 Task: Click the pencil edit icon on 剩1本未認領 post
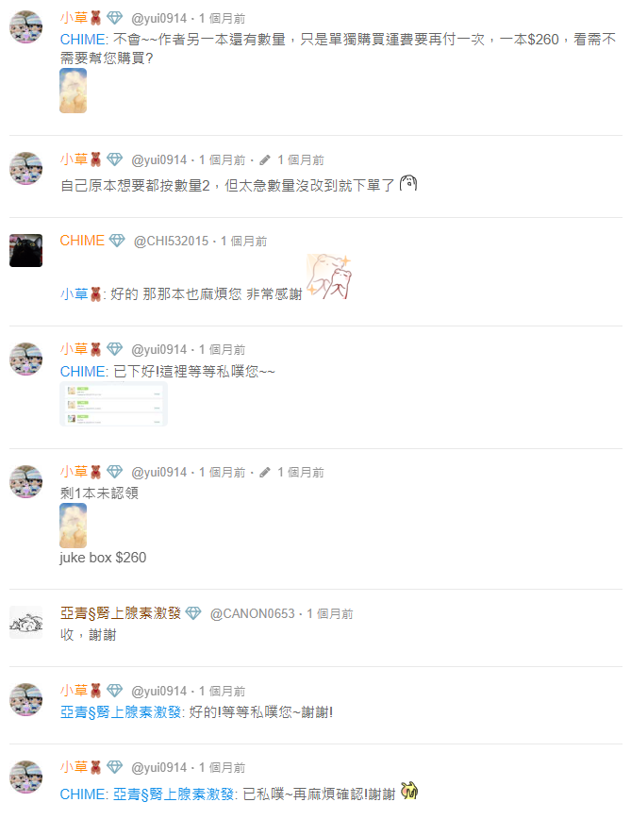pos(265,472)
